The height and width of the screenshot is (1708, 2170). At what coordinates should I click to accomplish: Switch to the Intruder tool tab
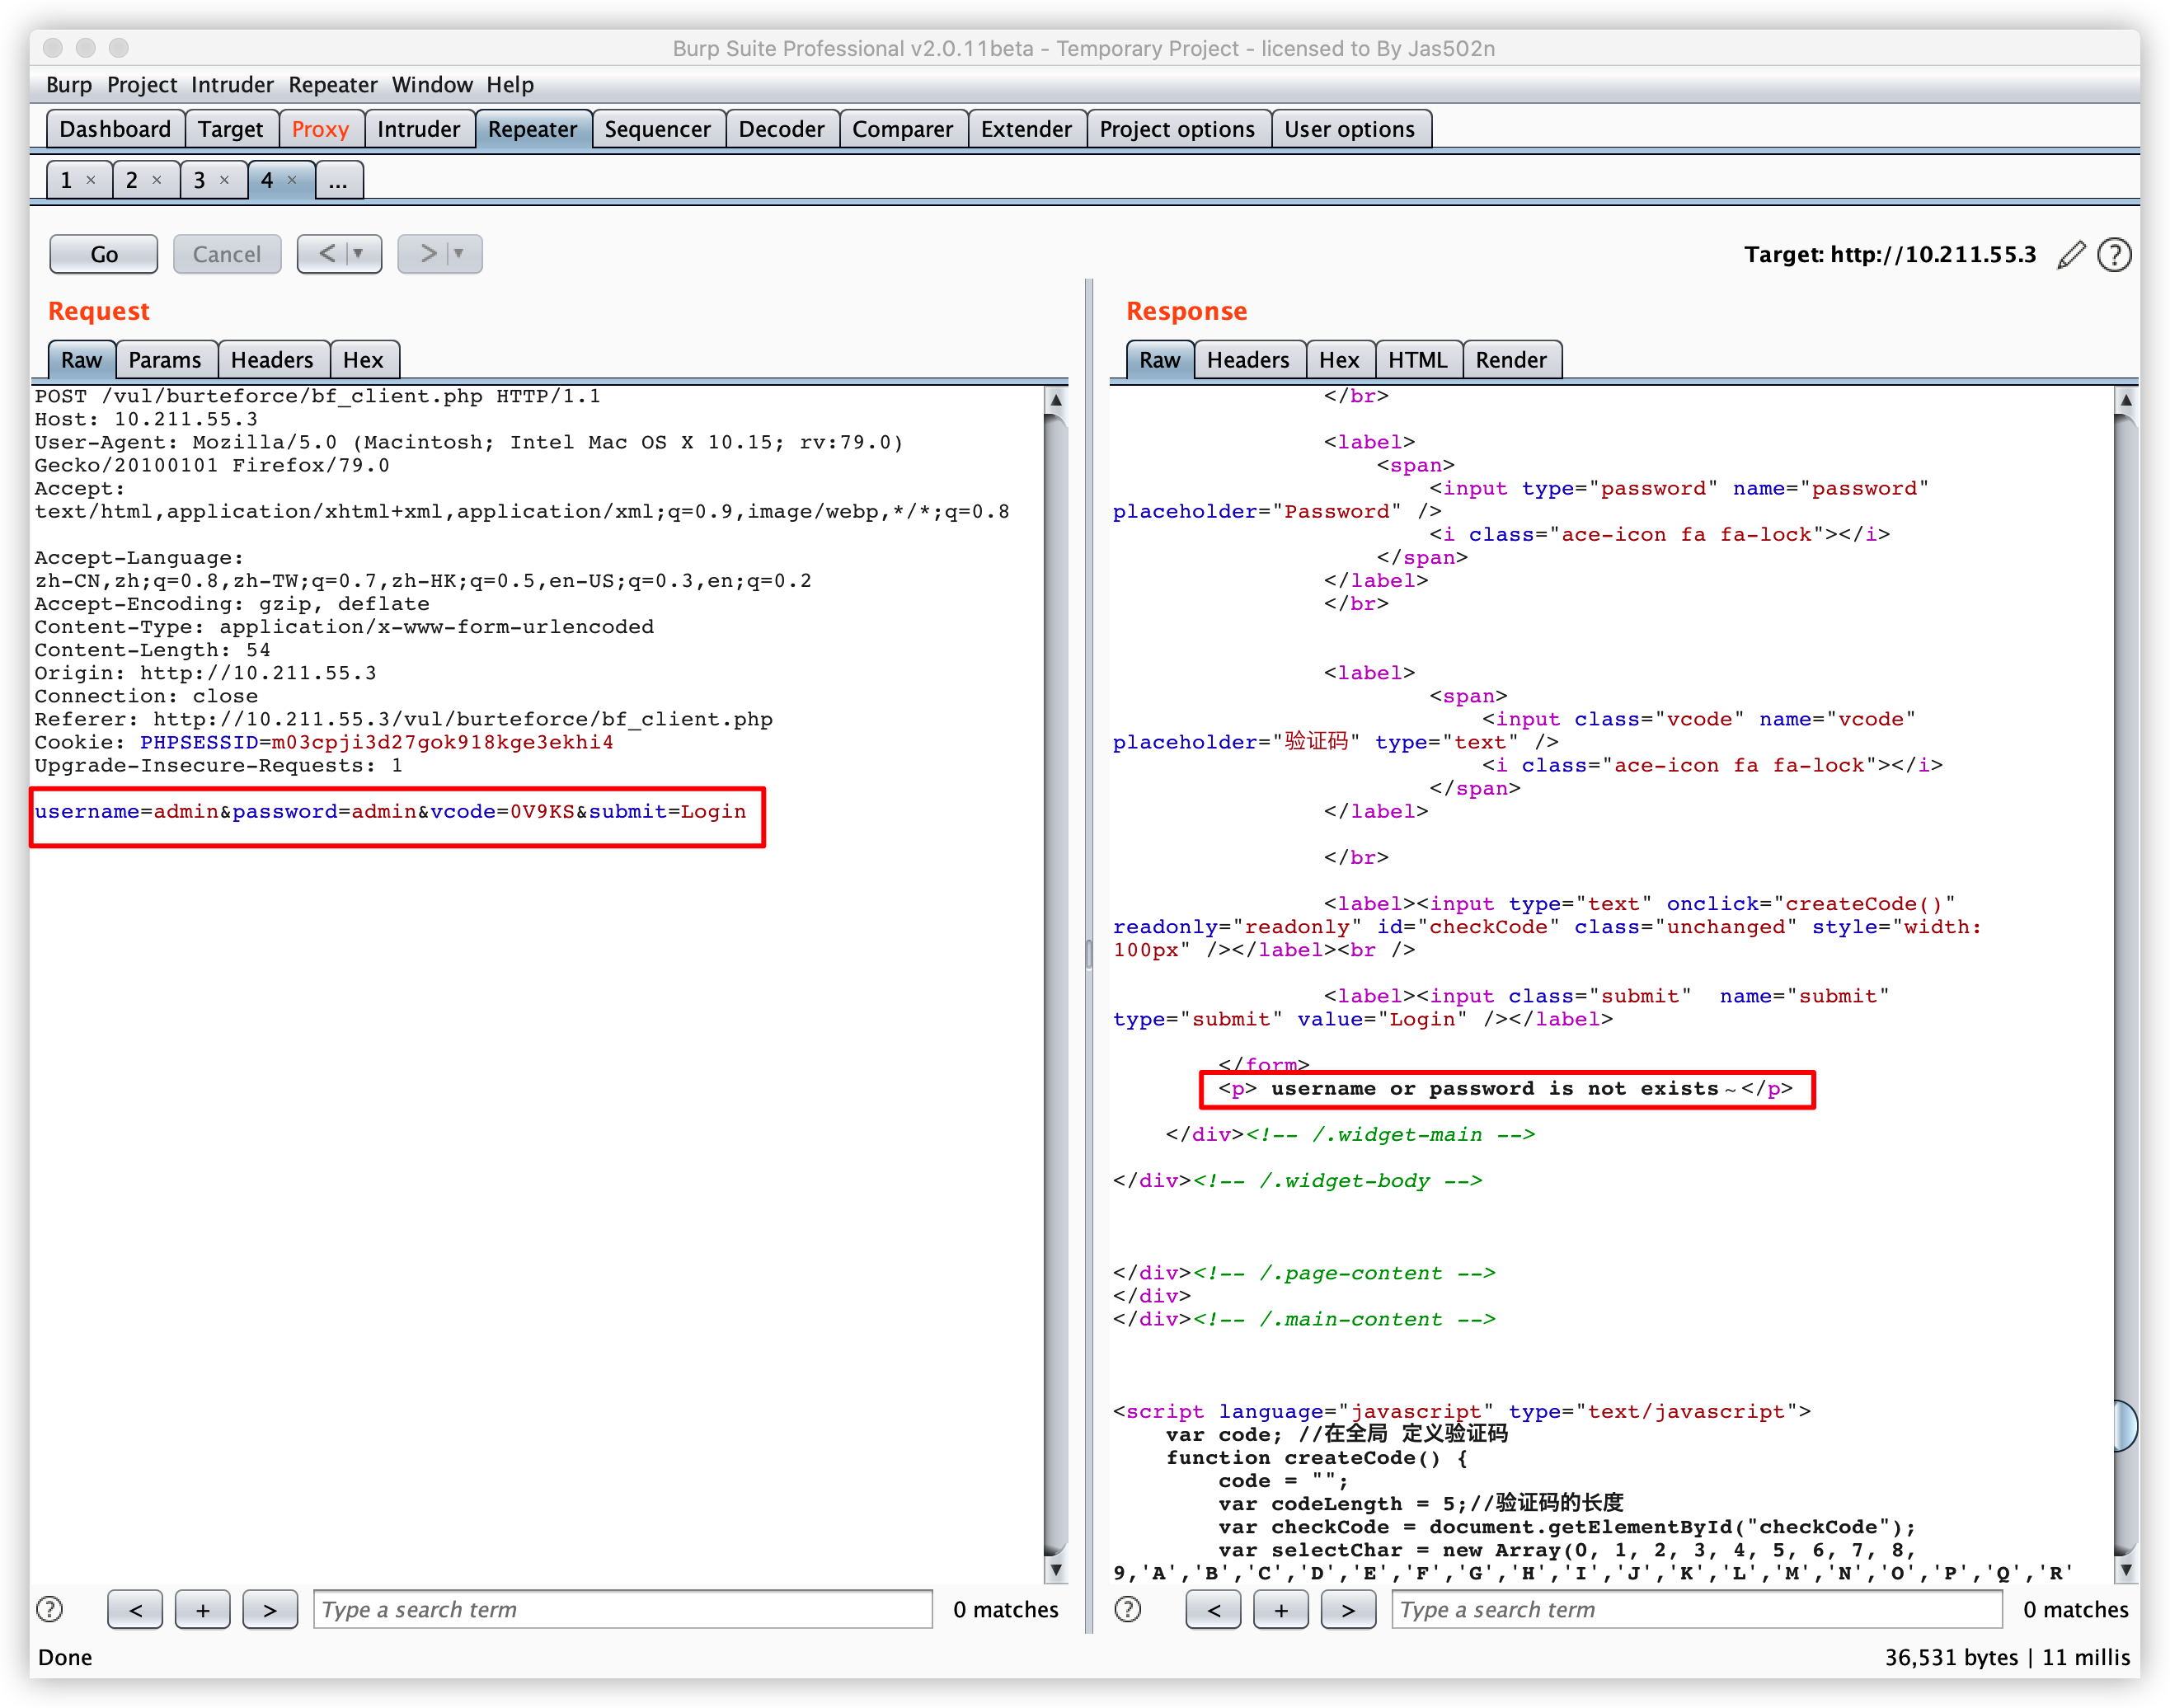tap(418, 129)
